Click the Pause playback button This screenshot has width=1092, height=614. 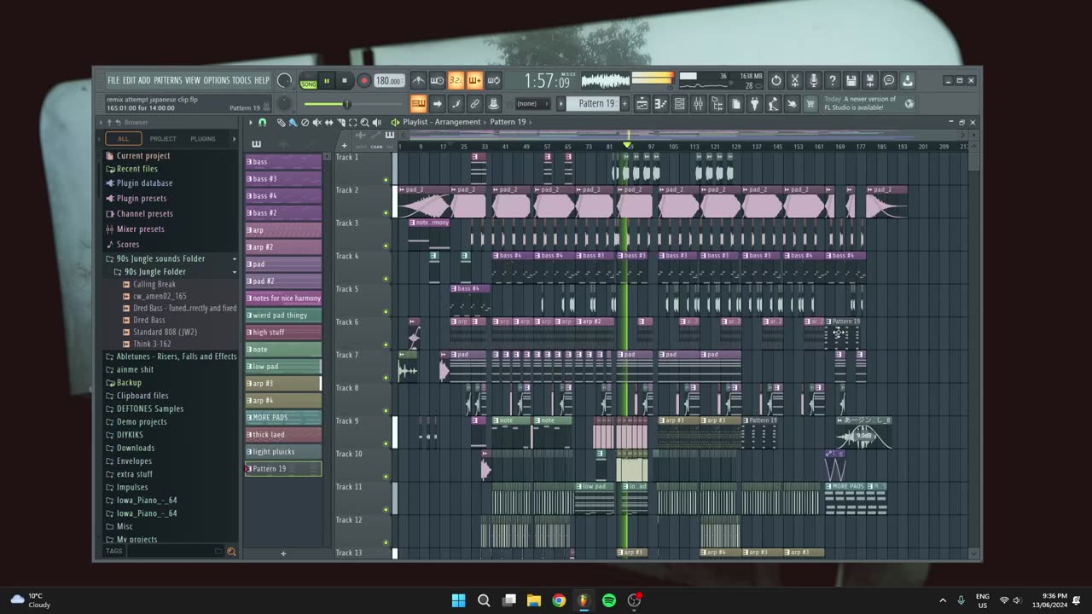point(326,81)
